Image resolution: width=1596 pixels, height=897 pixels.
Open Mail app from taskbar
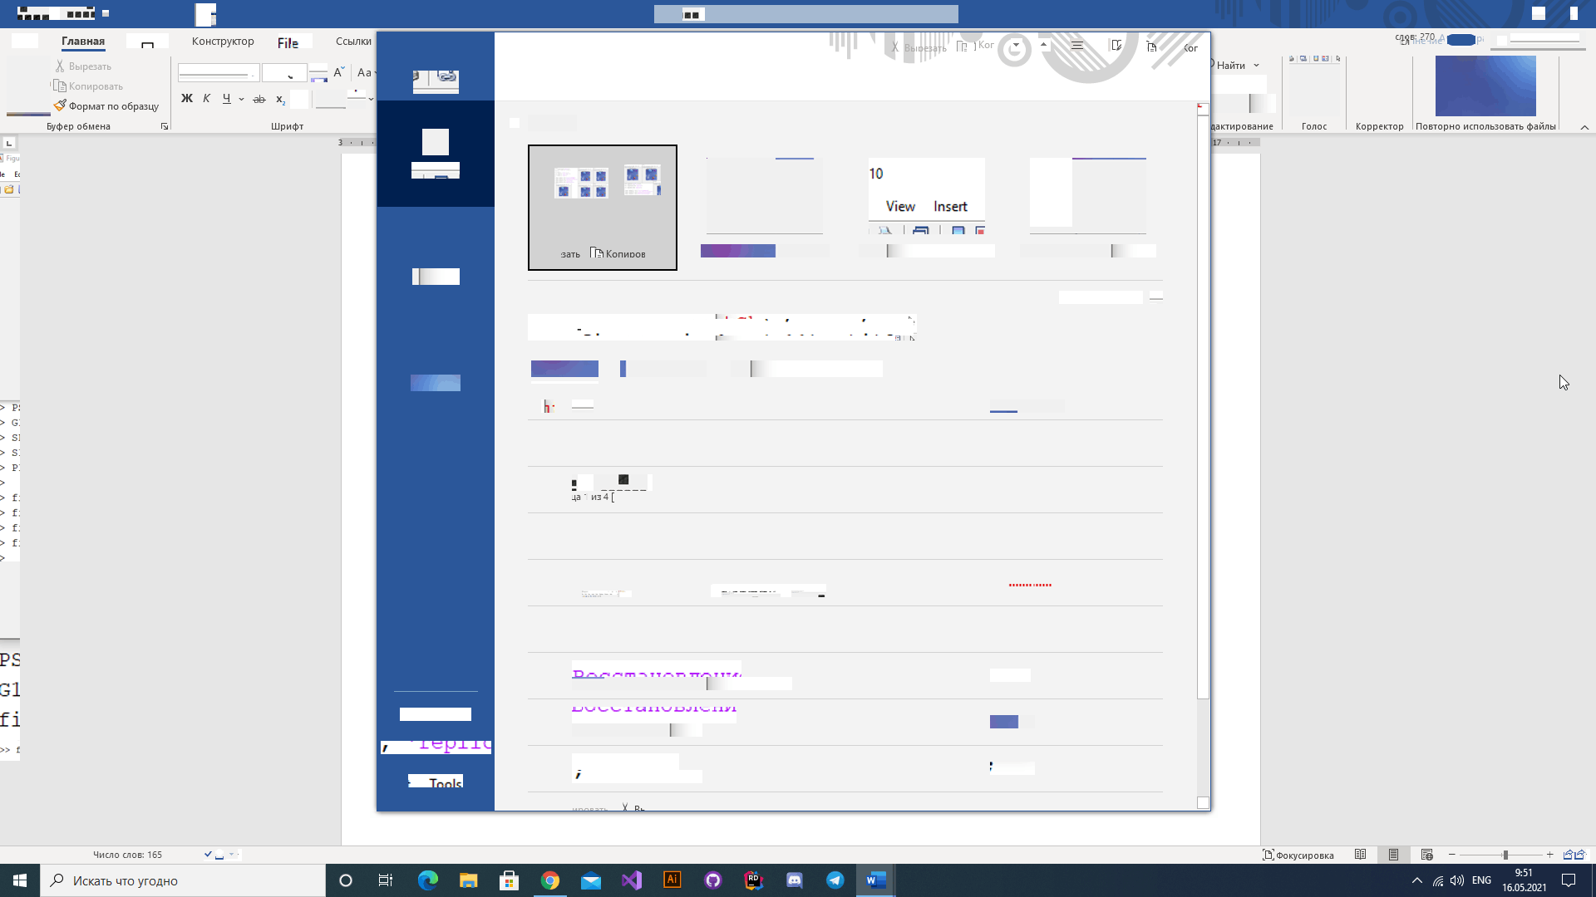click(591, 880)
